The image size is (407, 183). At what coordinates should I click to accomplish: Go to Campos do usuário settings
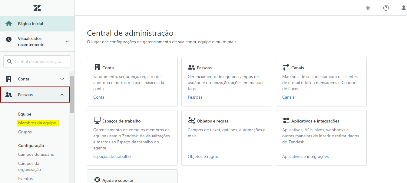[36, 154]
